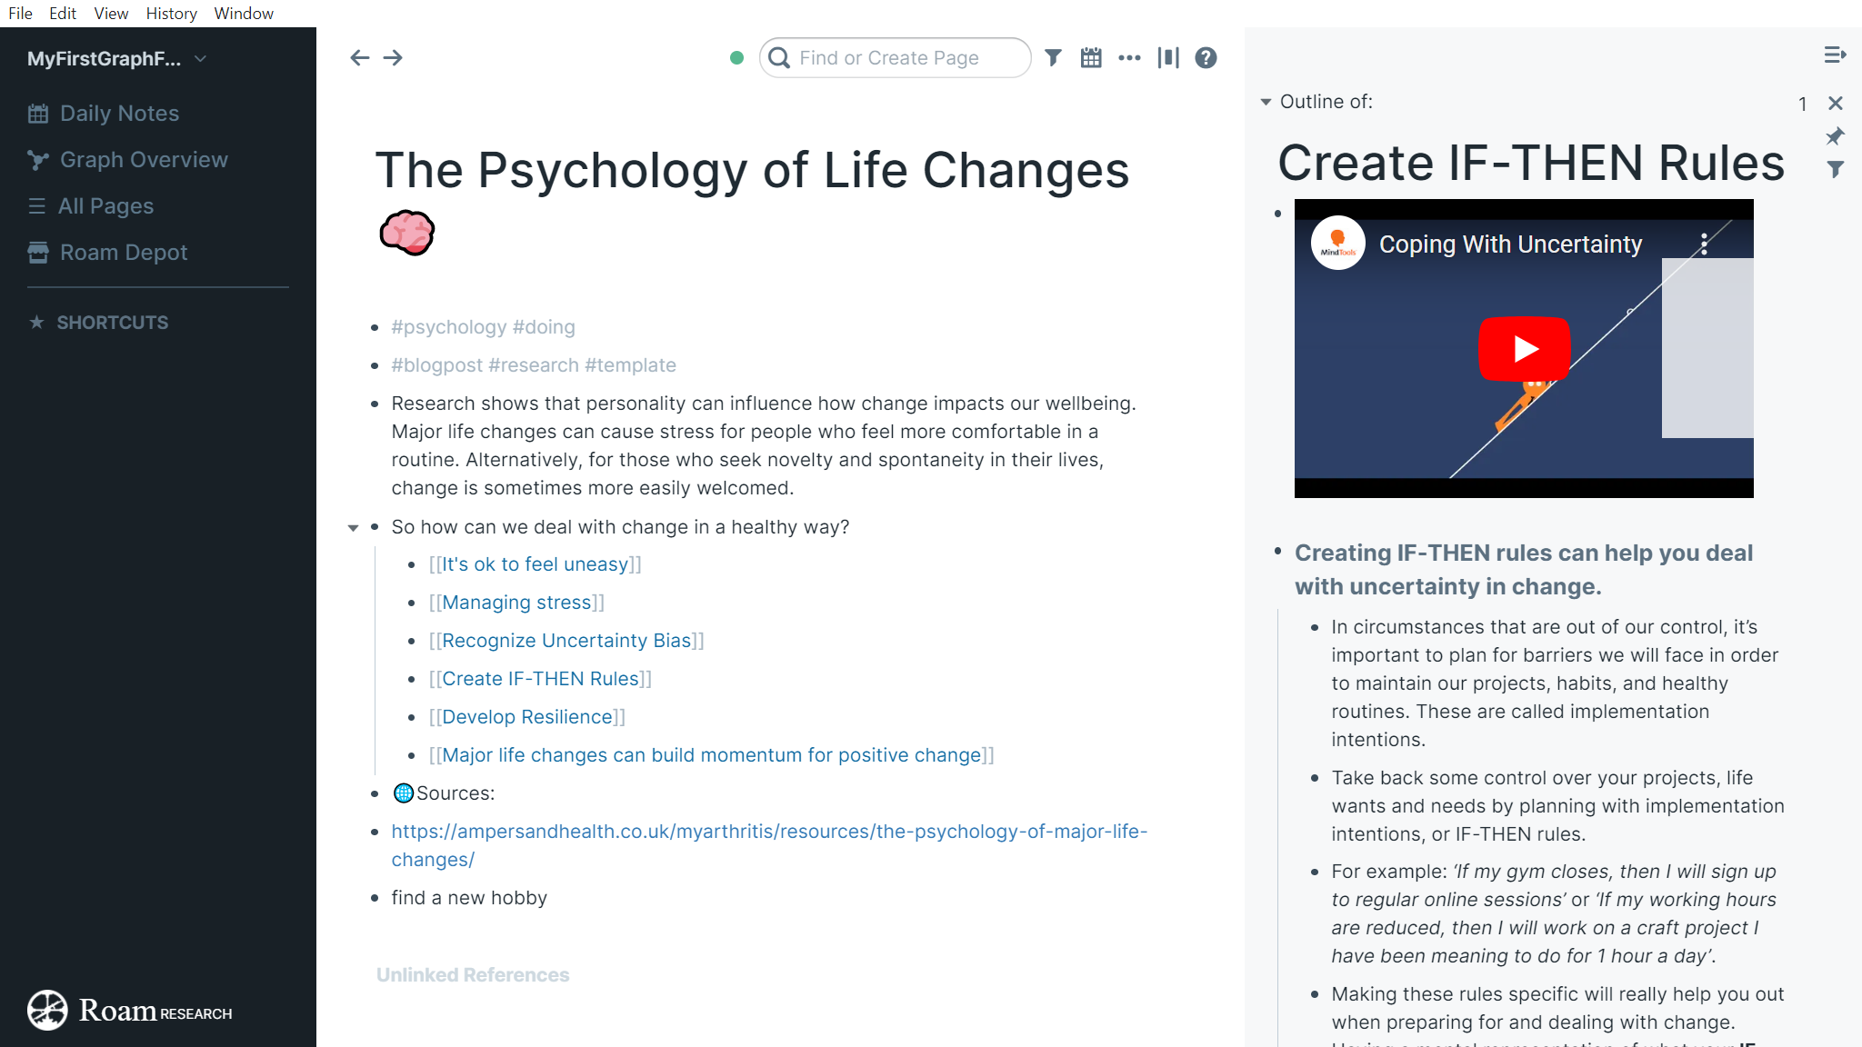Toggle the right sidebar columns icon
Image resolution: width=1862 pixels, height=1047 pixels.
[x=1168, y=58]
